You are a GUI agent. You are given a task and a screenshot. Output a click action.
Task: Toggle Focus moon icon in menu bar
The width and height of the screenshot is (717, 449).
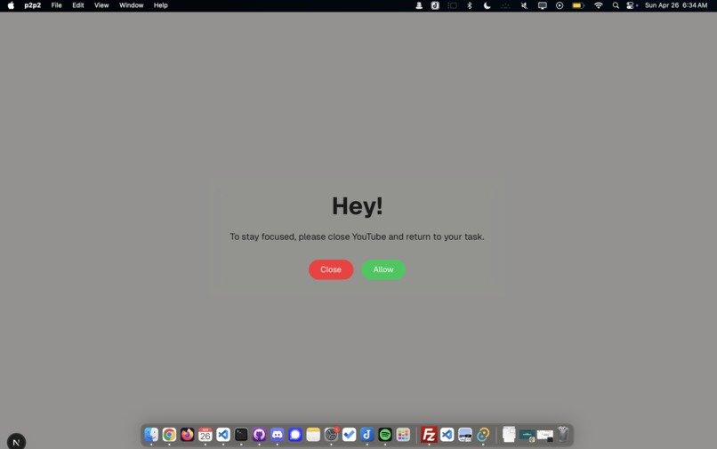click(487, 5)
